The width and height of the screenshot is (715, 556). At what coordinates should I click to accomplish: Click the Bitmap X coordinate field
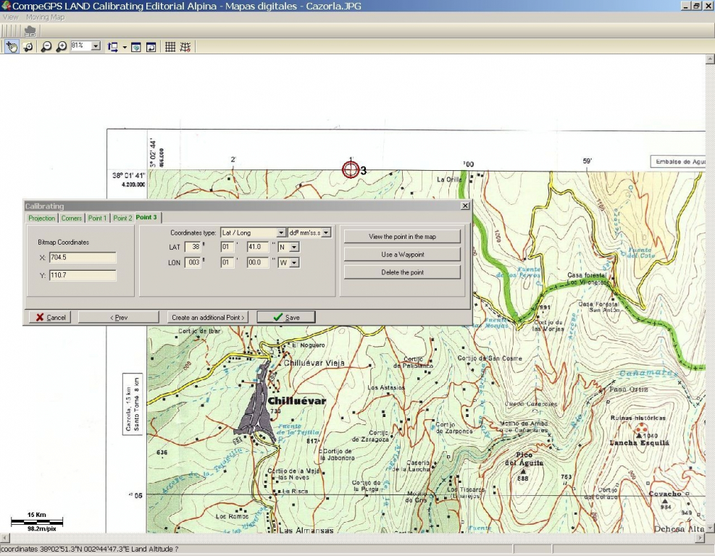click(x=83, y=258)
